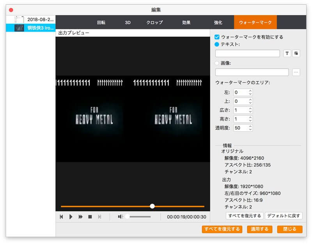
Task: Click the orange すべてを復元する button
Action: click(222, 229)
